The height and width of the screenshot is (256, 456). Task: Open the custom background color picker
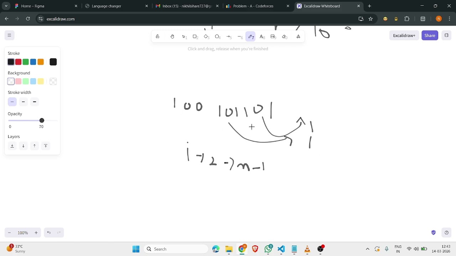pos(53,81)
